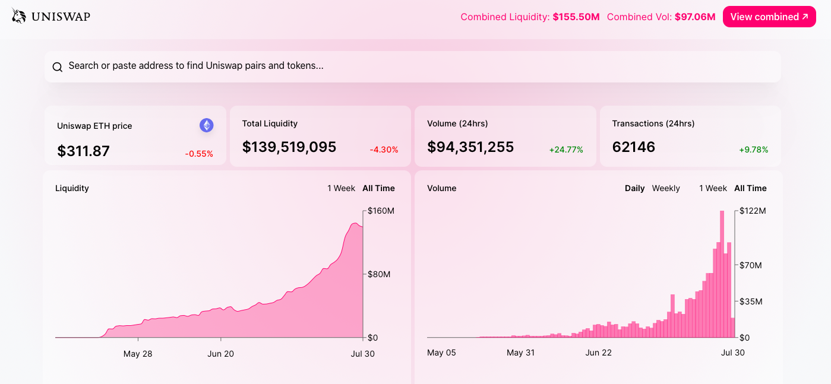Click the +9.78% transactions change

(x=754, y=150)
